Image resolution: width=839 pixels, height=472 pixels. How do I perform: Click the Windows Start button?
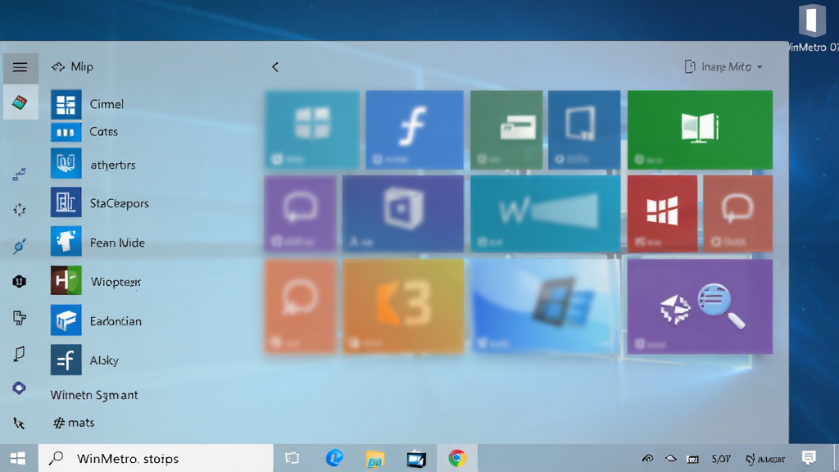18,458
